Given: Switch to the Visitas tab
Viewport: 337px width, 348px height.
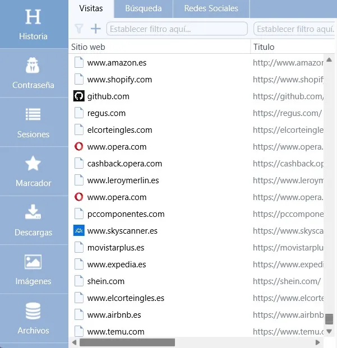Looking at the screenshot, I should click(x=91, y=8).
